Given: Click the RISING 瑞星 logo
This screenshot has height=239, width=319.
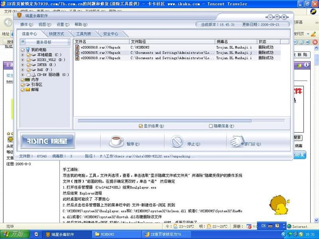Looking at the screenshot, I should (47, 141).
